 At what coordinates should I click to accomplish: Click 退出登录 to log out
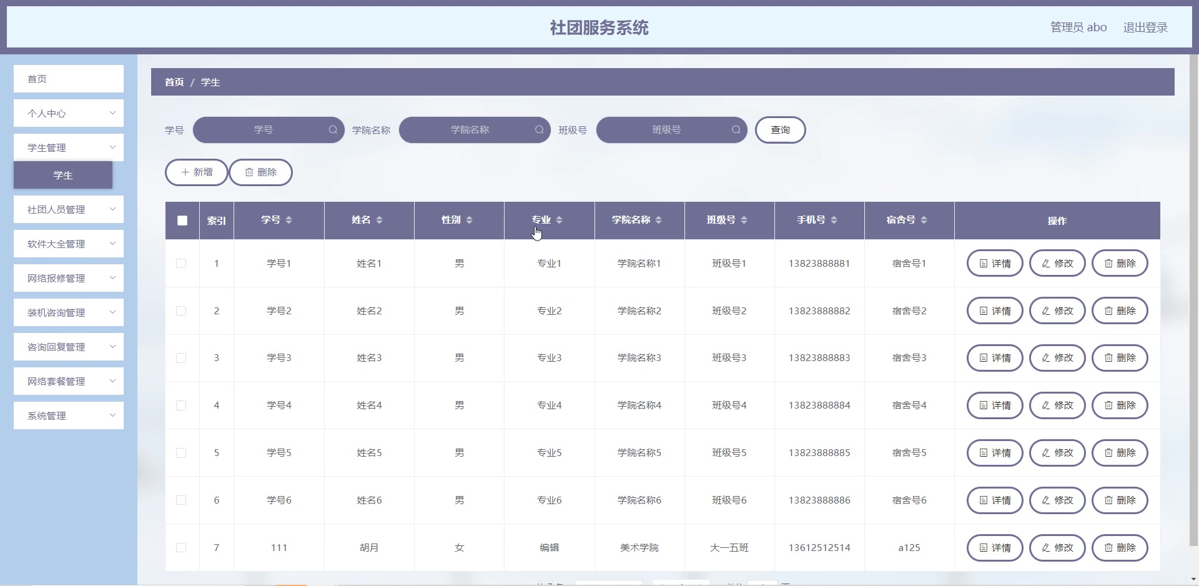(x=1145, y=27)
